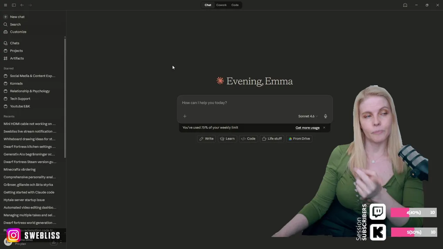The height and width of the screenshot is (249, 443).
Task: Switch to the Code tab
Action: coord(235,5)
